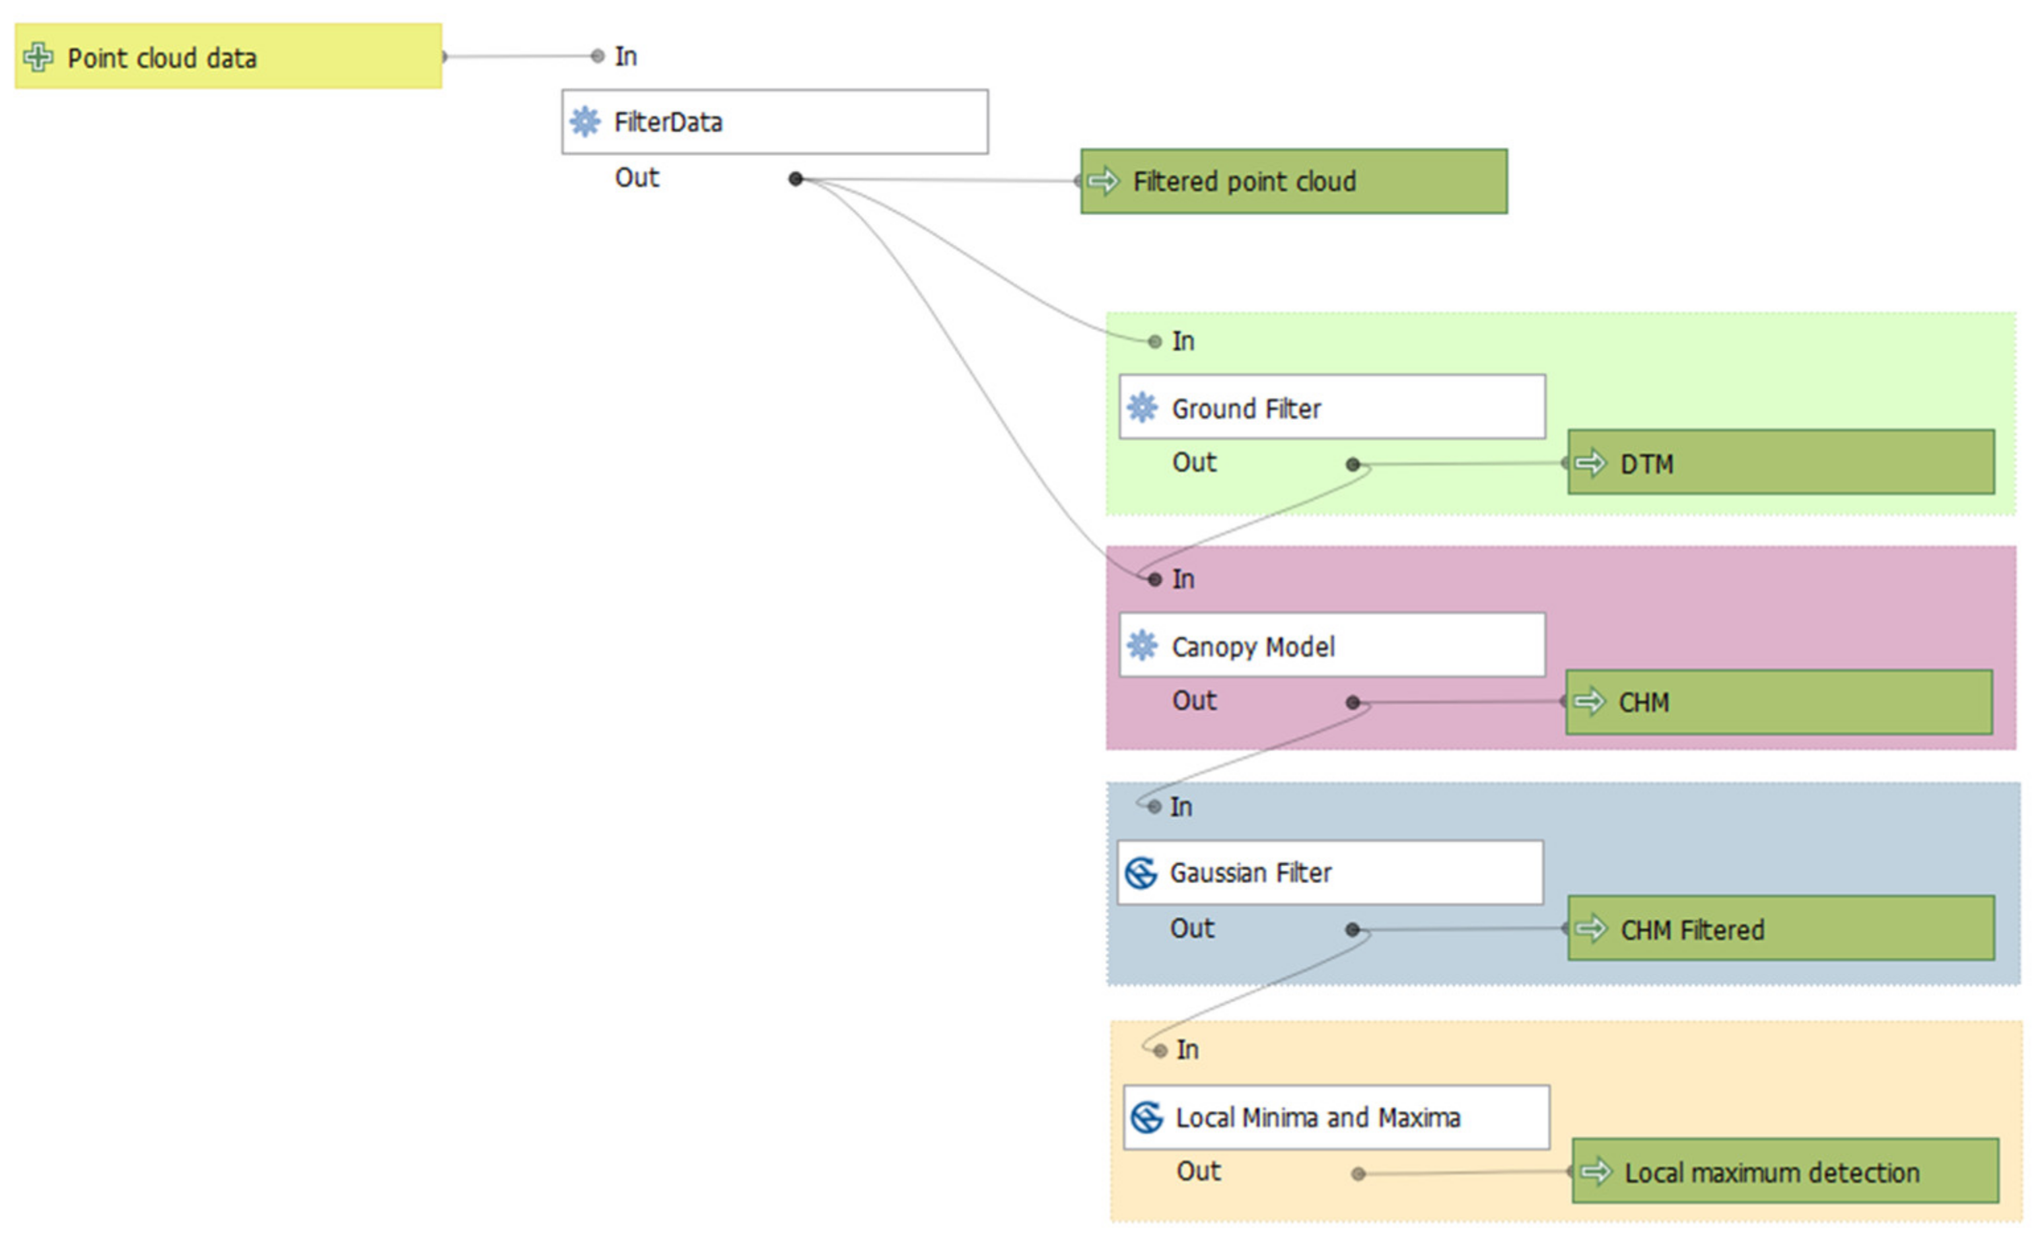Image resolution: width=2042 pixels, height=1241 pixels.
Task: Expand the Out section below Canopy Model
Action: (1193, 701)
